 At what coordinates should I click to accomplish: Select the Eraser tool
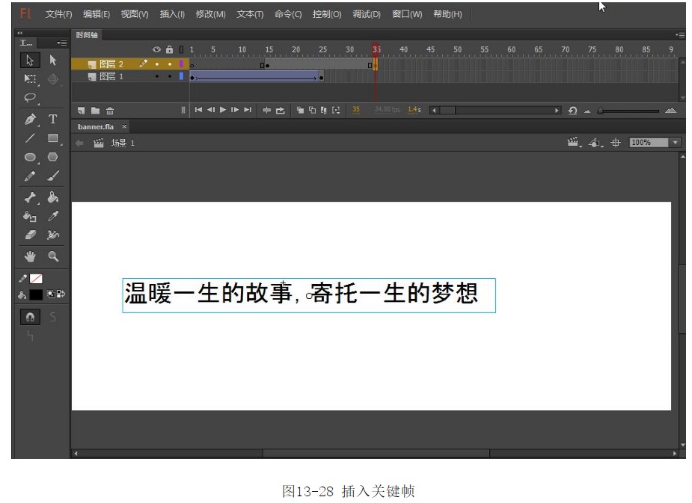pyautogui.click(x=30, y=235)
